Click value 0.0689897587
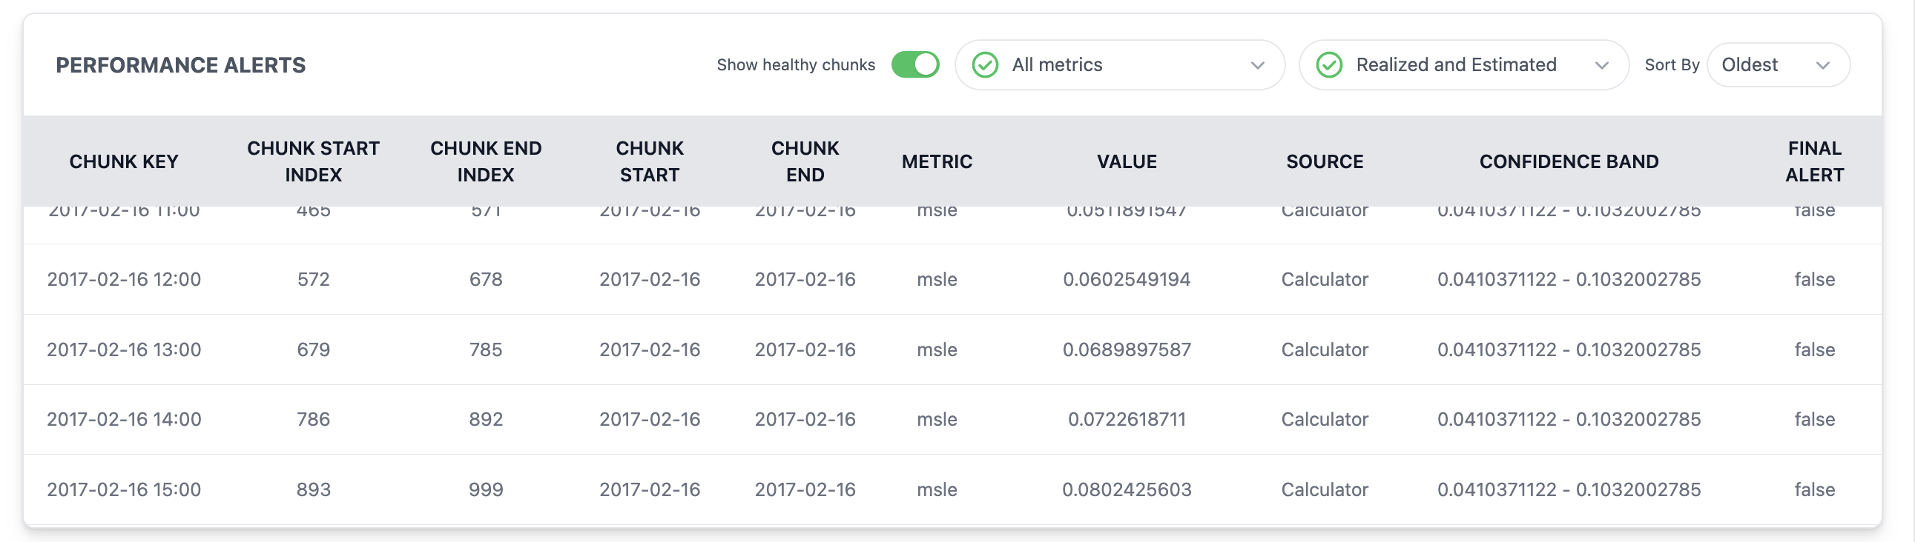Viewport: 1915px width, 542px height. click(1127, 349)
